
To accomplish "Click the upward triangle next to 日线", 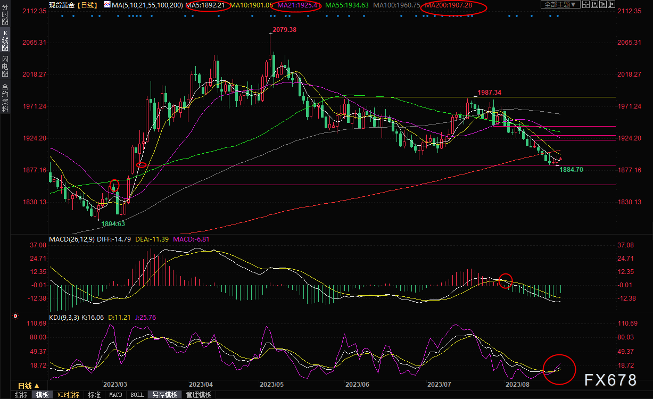I will point(37,386).
